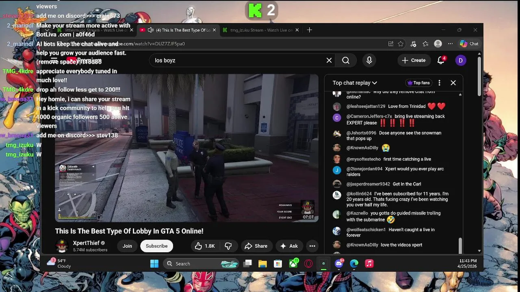Viewport: 520px width, 292px height.
Task: Clear the YouTube search box text
Action: pos(329,60)
